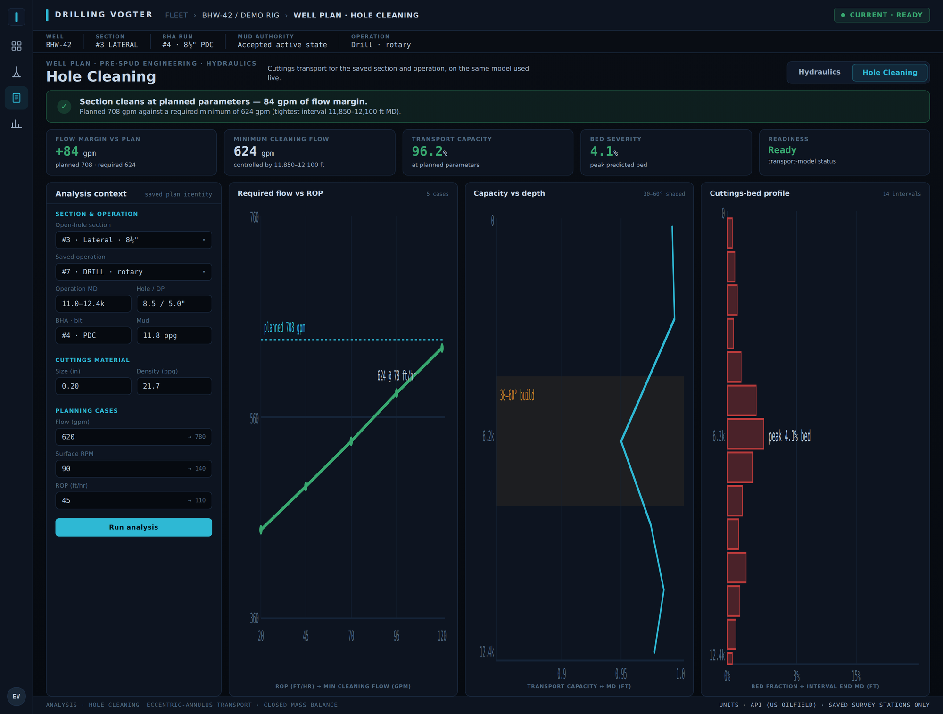The image size is (943, 714).
Task: Switch to the Hydraulics tab
Action: pos(819,72)
